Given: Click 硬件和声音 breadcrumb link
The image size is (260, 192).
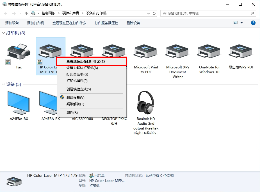Looking at the screenshot, I should click(71, 13).
